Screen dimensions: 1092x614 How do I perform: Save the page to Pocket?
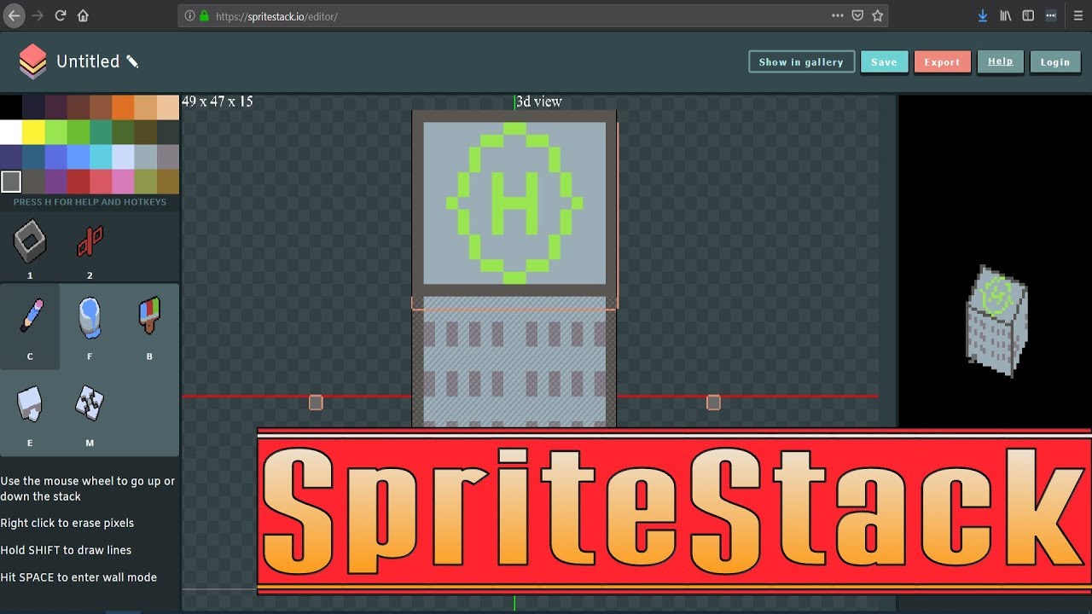857,15
